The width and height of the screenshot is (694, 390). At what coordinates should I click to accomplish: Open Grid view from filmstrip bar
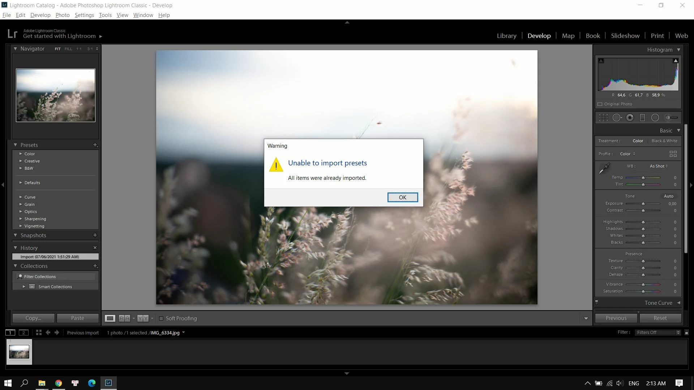pos(39,333)
